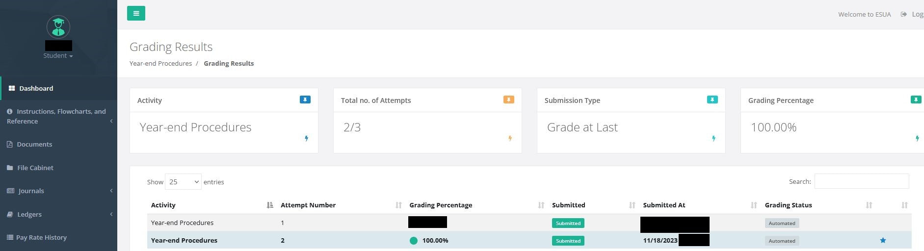Expand the Journals sidebar menu

(31, 191)
